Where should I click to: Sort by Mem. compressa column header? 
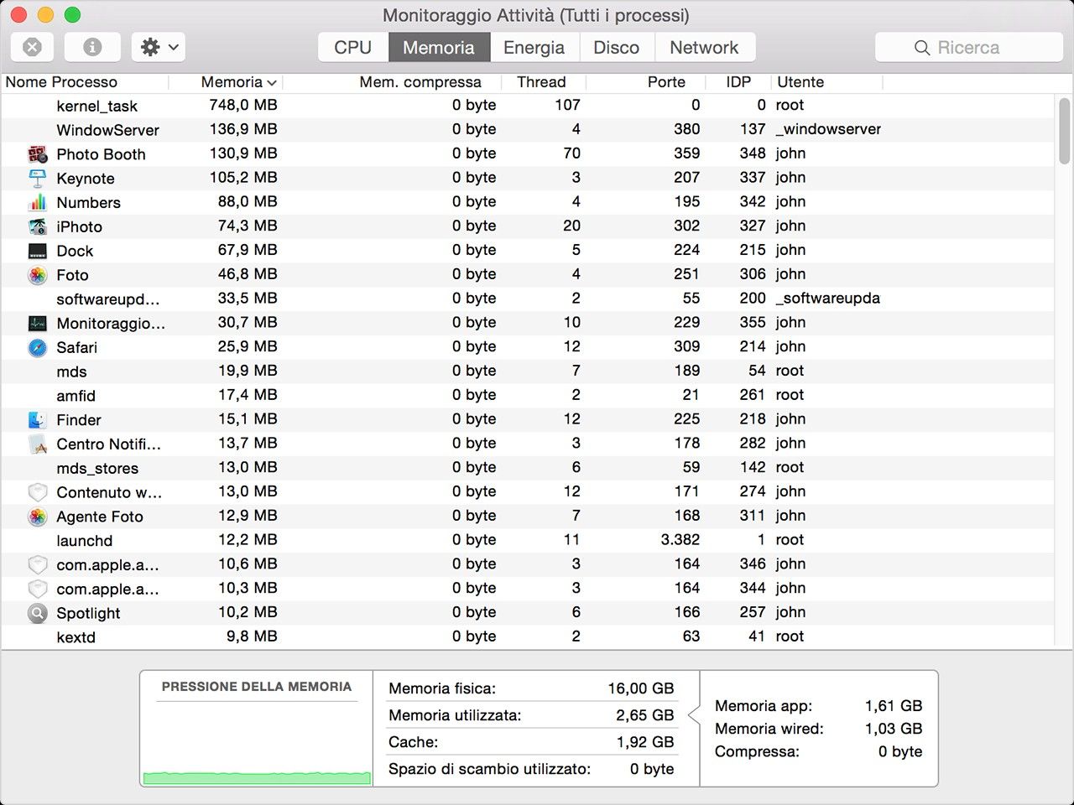click(393, 82)
